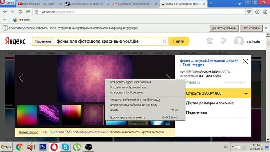Toggle the EN language indicator
Image resolution: width=270 pixels, height=152 pixels.
click(226, 147)
